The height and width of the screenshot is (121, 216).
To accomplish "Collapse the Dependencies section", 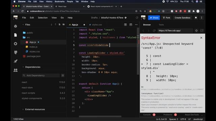I will point(23,67).
